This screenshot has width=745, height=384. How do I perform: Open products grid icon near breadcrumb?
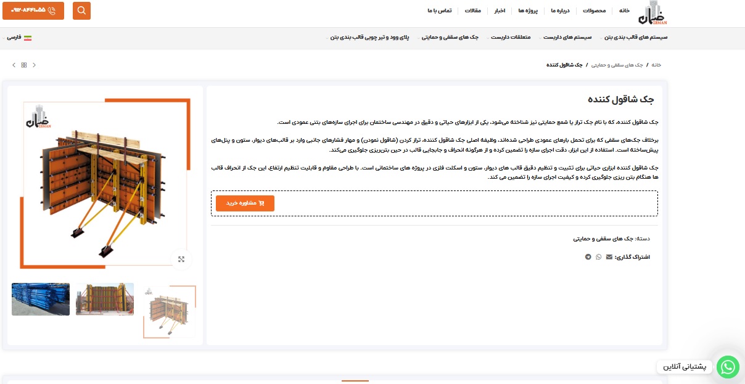click(24, 65)
